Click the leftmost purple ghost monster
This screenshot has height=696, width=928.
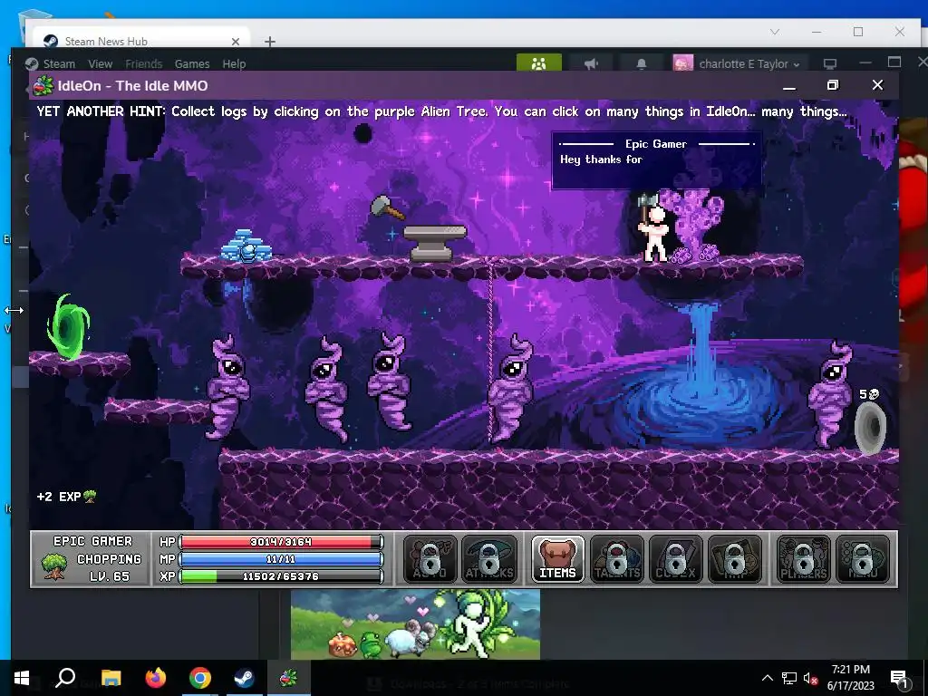point(227,386)
